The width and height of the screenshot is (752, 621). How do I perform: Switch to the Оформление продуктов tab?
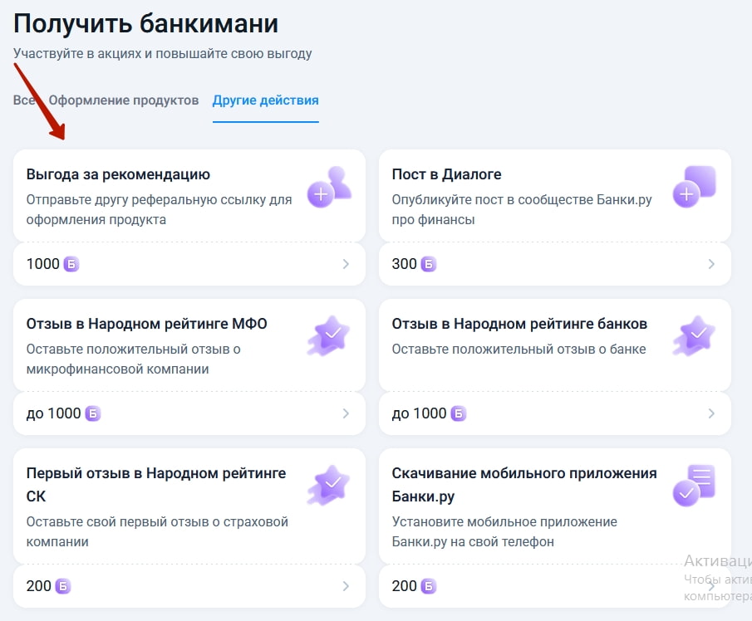coord(124,100)
